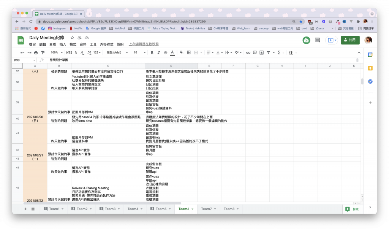389x230 pixels.
Task: Click the name box D30
Action: 24,60
